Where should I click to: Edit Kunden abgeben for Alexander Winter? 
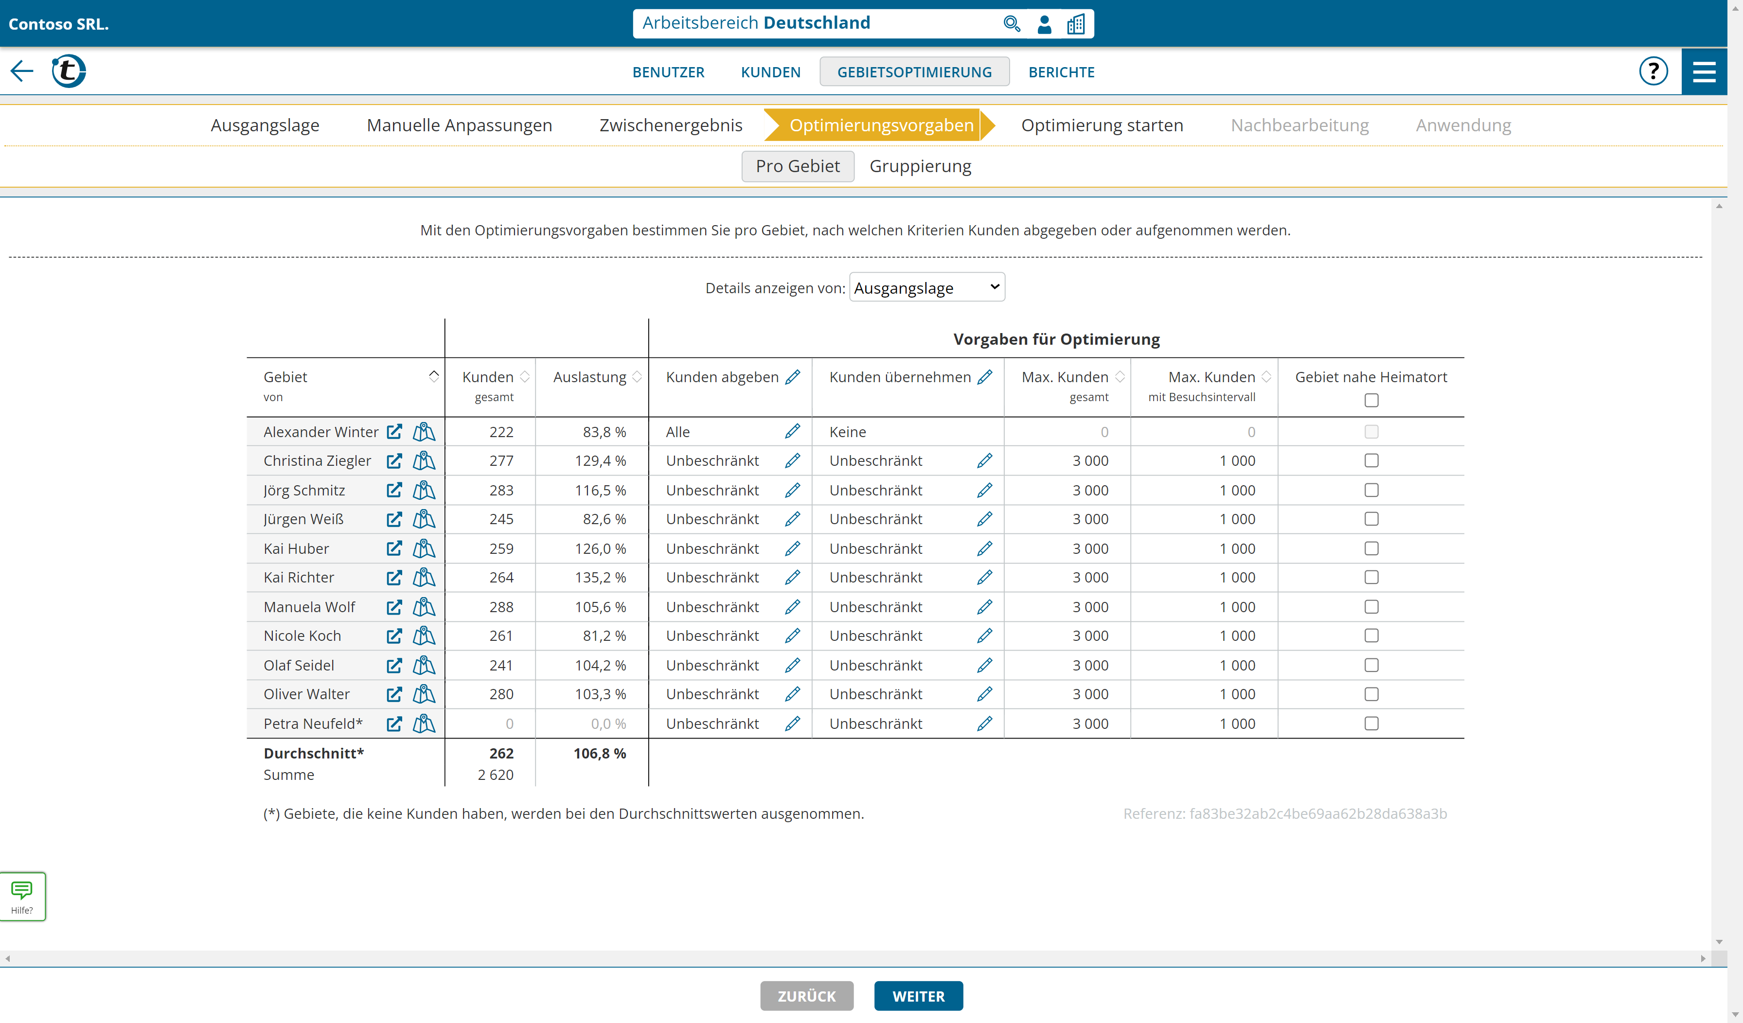point(793,432)
